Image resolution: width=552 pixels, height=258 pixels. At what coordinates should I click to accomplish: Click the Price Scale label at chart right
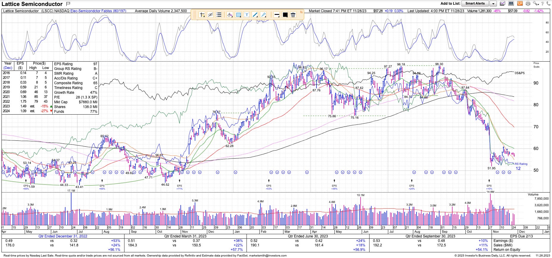coord(536,65)
